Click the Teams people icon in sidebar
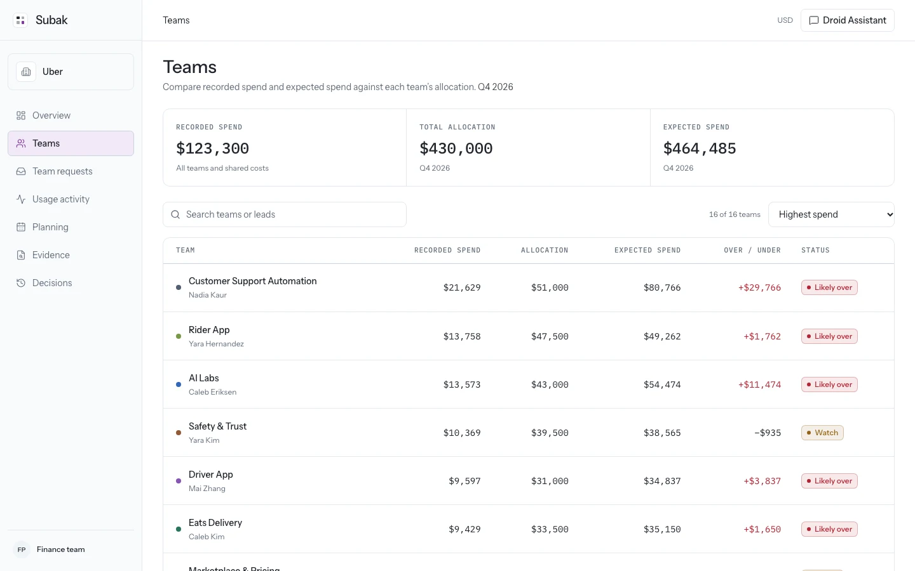915x571 pixels. point(21,143)
